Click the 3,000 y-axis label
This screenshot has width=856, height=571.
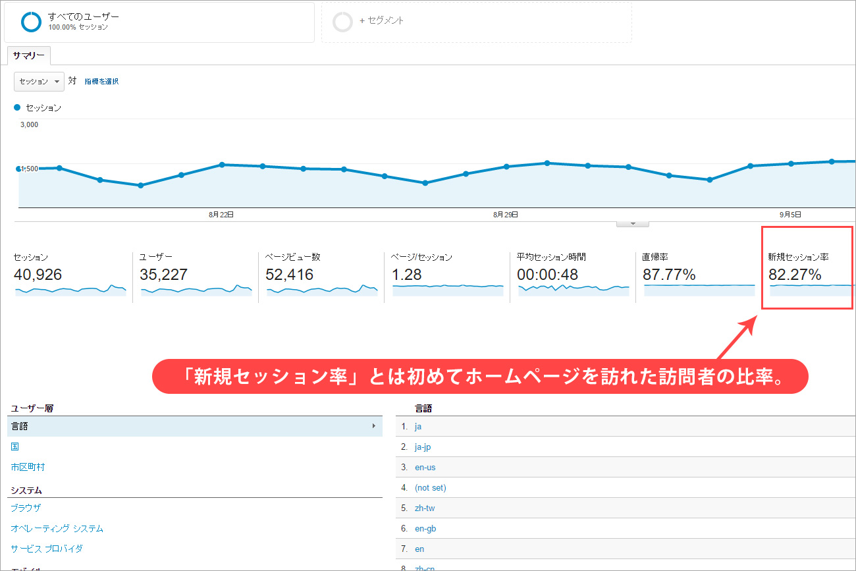point(29,124)
